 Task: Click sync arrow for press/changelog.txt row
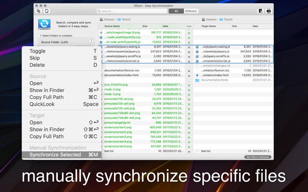click(189, 123)
